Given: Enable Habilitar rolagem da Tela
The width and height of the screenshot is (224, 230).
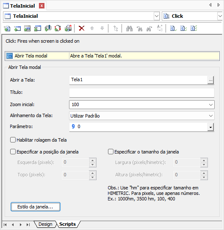Looking at the screenshot, I should (13, 140).
